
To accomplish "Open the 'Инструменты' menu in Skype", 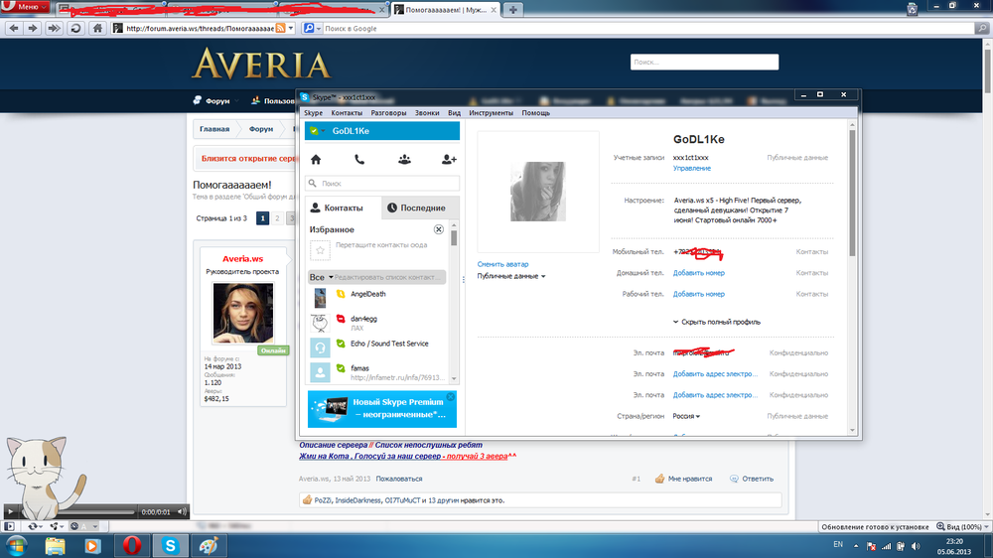I will 491,113.
